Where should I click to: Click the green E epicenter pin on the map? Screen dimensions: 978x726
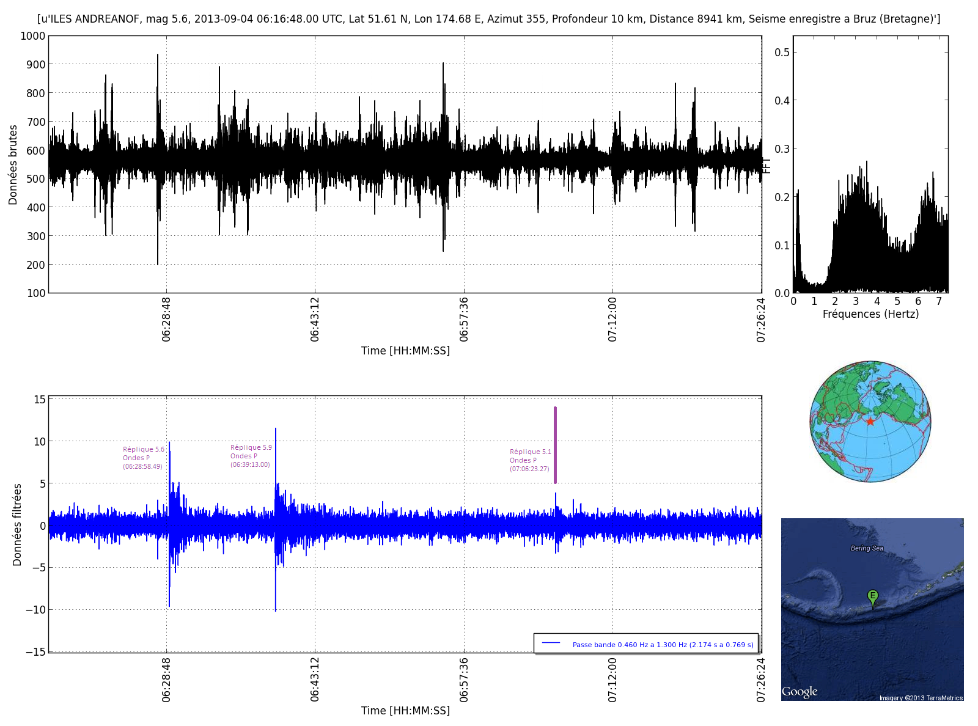pos(872,596)
